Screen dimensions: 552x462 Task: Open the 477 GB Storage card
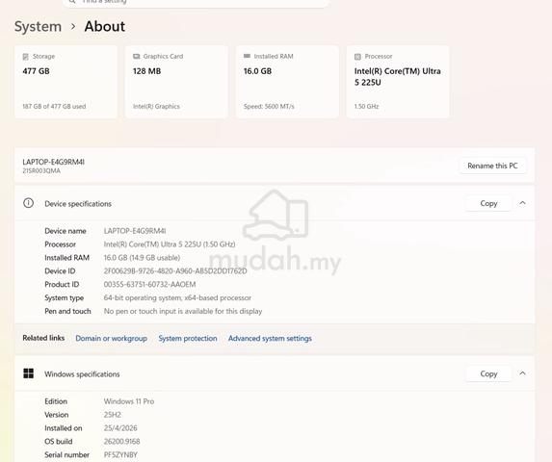click(x=66, y=82)
